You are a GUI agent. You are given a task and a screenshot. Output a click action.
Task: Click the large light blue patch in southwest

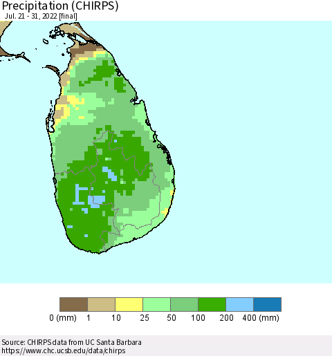[x=97, y=201]
